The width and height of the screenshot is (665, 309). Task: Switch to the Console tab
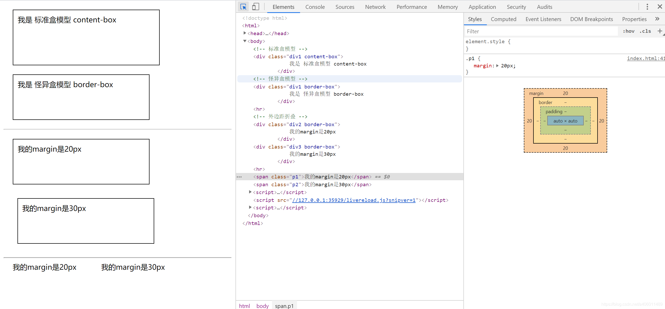pyautogui.click(x=315, y=7)
